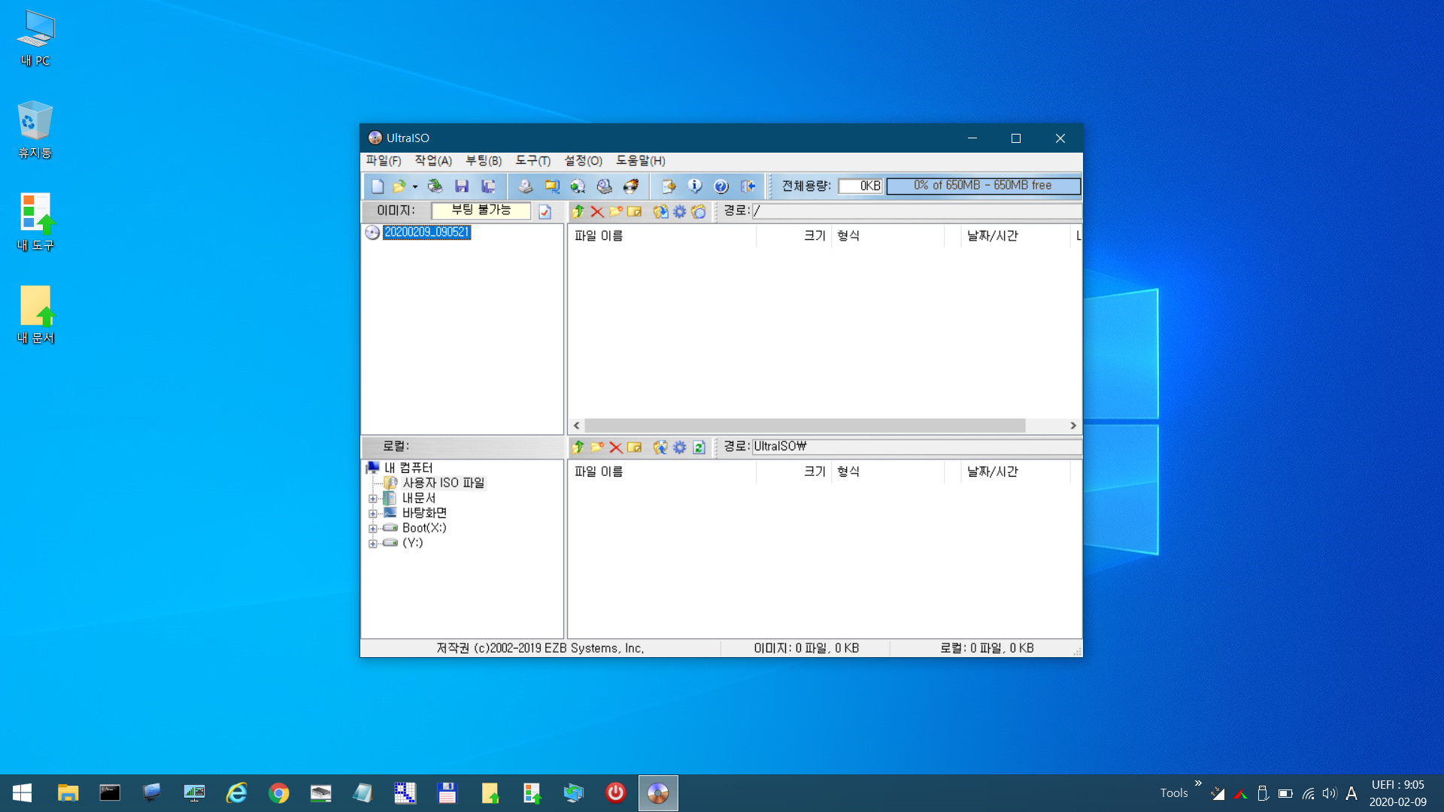Click the Save As toolbar icon
1444x812 pixels.
[x=488, y=186]
